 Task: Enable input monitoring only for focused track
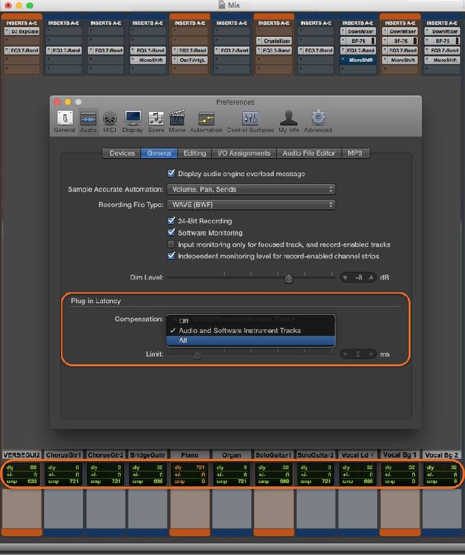171,245
